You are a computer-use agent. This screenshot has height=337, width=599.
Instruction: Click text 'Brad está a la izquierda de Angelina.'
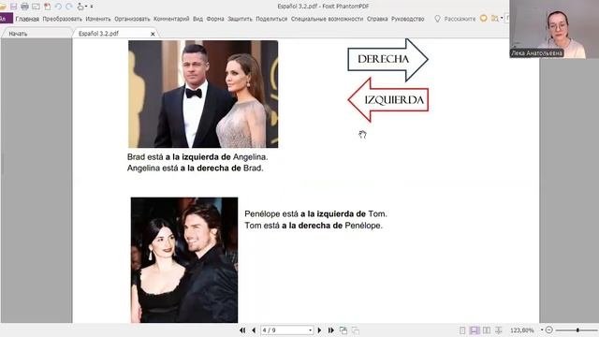pyautogui.click(x=197, y=157)
